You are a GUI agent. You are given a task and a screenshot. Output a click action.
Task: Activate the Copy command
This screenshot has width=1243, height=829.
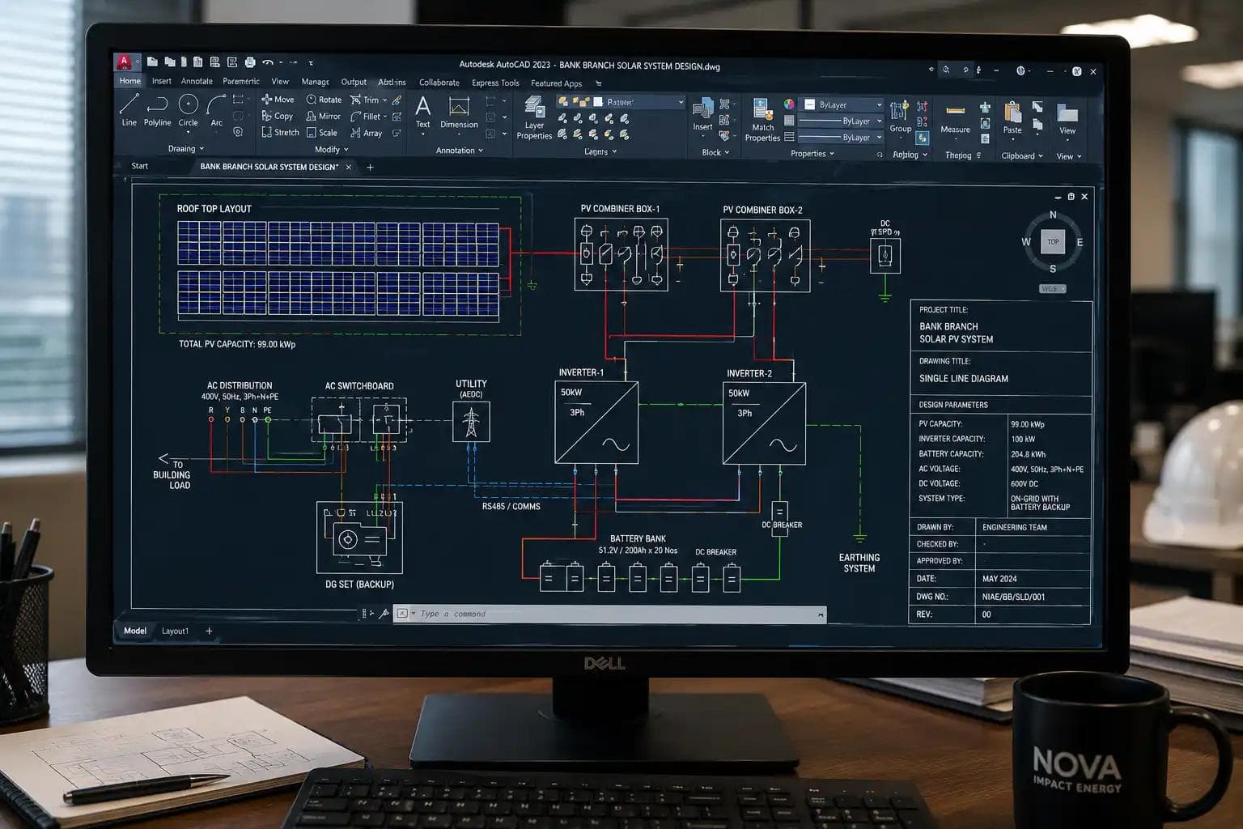point(278,116)
